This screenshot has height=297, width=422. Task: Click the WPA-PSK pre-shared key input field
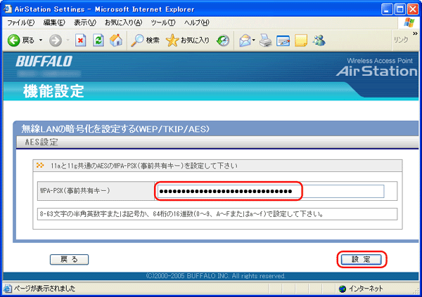click(270, 191)
